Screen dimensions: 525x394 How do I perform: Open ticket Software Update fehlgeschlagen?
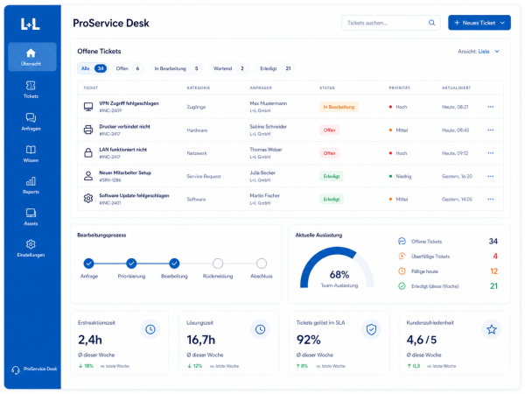[x=134, y=195]
